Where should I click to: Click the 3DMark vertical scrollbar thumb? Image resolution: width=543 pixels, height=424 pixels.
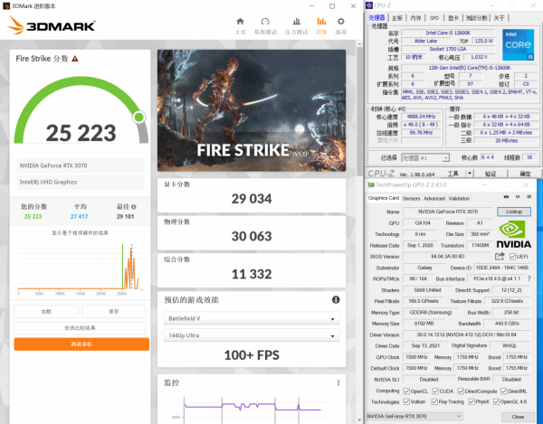[x=360, y=110]
